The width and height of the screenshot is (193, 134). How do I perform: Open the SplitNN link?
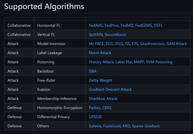(96, 35)
